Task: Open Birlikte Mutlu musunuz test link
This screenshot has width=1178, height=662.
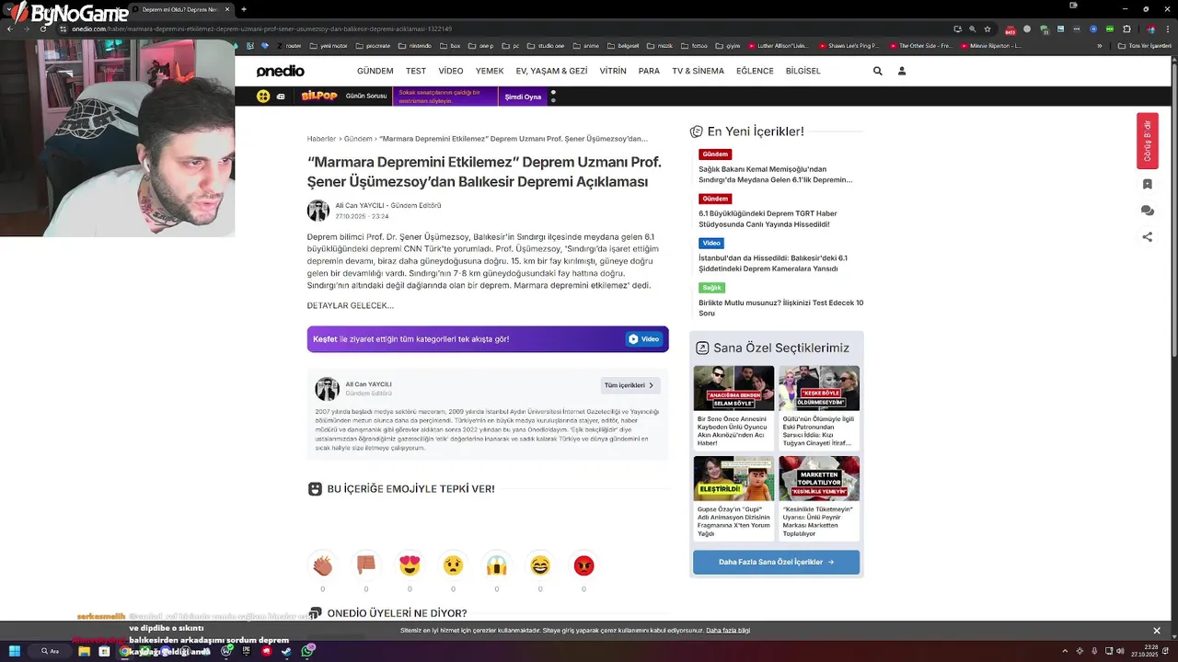Action: [x=780, y=308]
